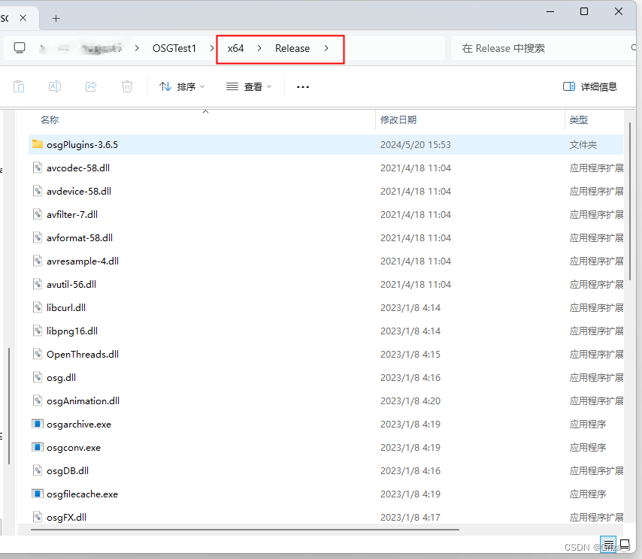Open a new tab with the plus button

[x=56, y=18]
